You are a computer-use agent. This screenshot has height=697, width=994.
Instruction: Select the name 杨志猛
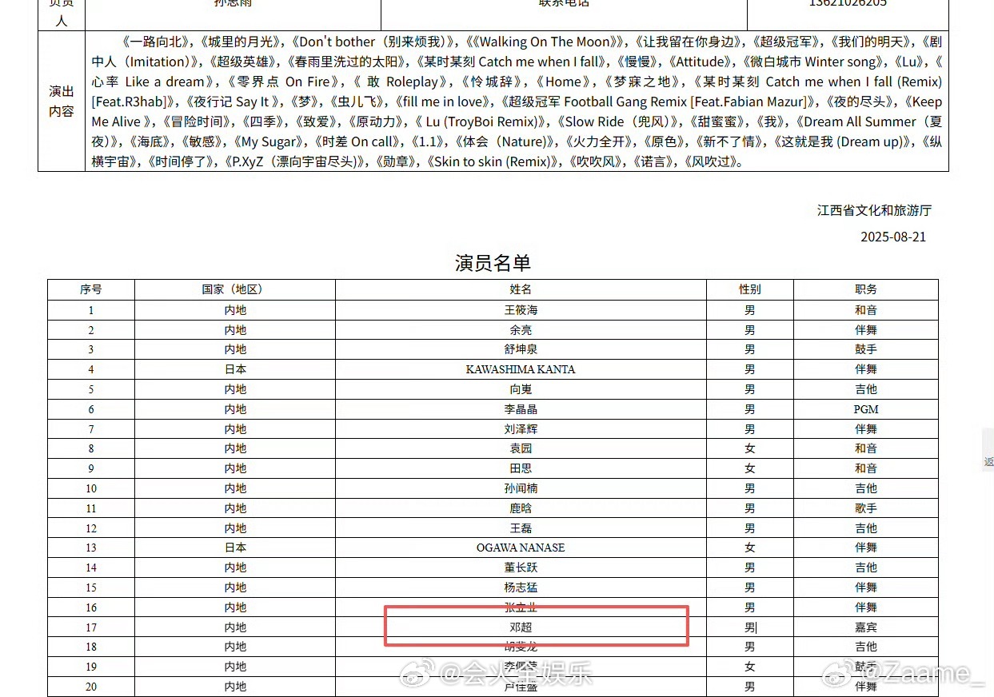(x=521, y=587)
